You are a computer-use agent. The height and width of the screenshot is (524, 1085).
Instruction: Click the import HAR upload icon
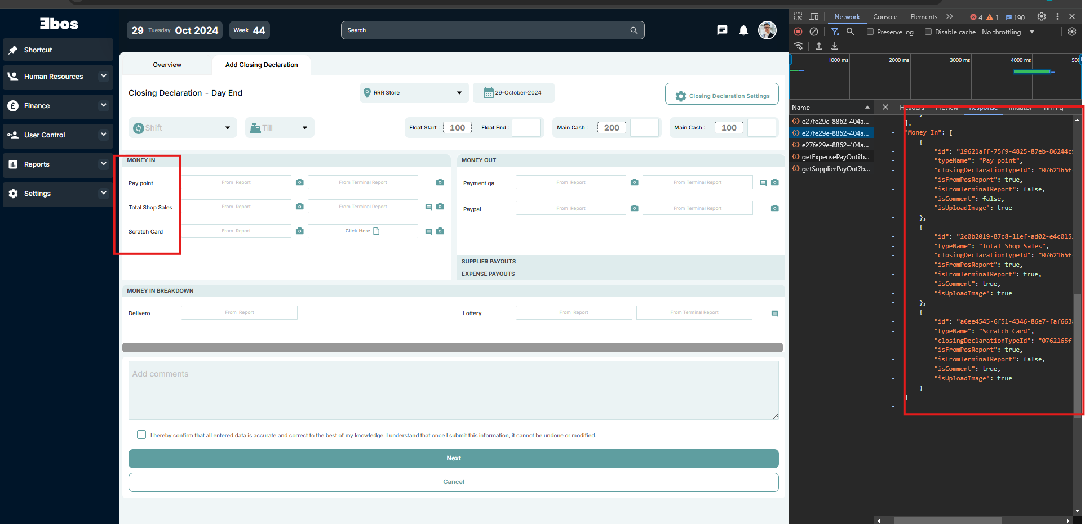(819, 46)
